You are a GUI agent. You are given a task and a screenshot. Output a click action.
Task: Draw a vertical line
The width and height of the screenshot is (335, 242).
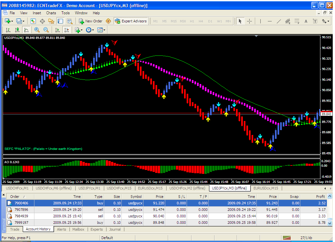260,21
